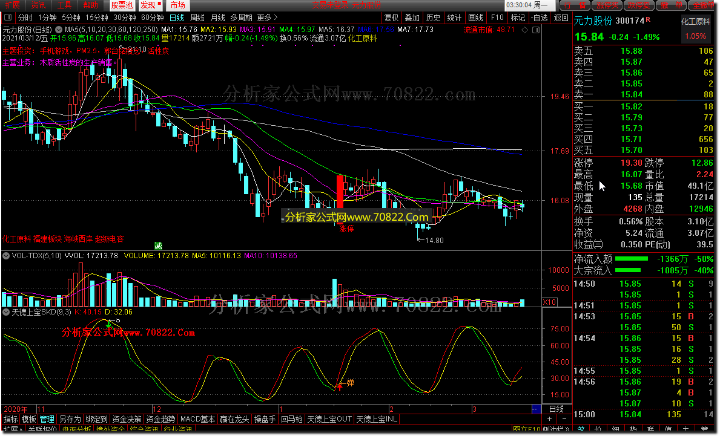The image size is (720, 436).
Task: Click the minus zoom button below chart
Action: (x=564, y=419)
